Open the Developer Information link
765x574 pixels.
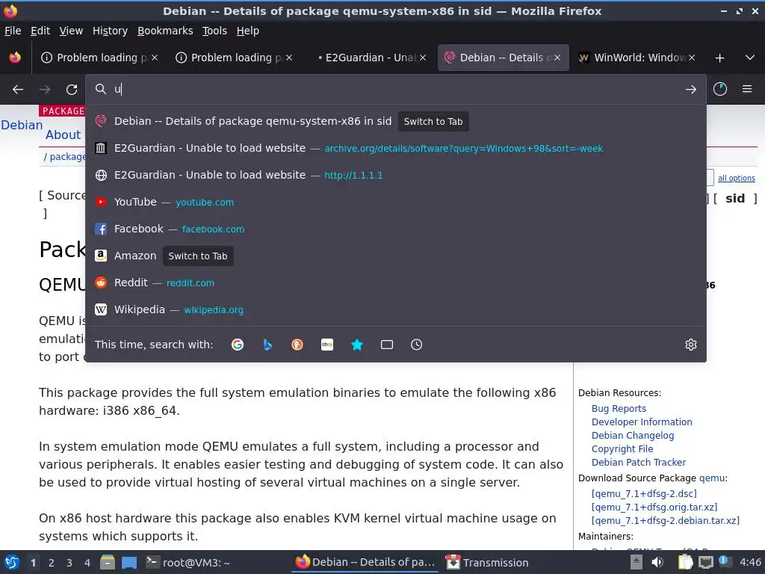(642, 422)
